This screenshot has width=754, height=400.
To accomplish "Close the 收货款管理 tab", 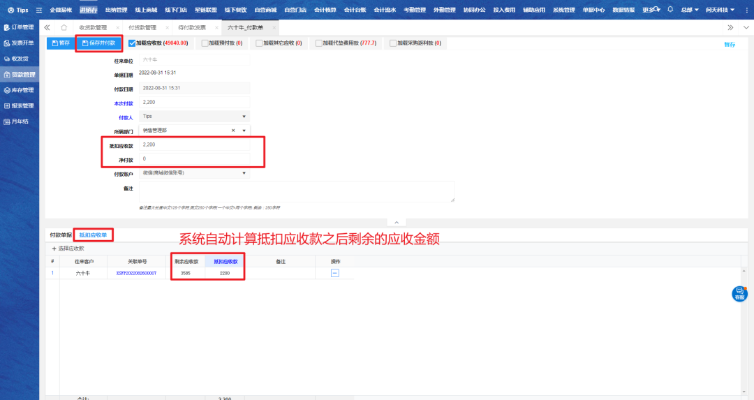I will point(117,27).
